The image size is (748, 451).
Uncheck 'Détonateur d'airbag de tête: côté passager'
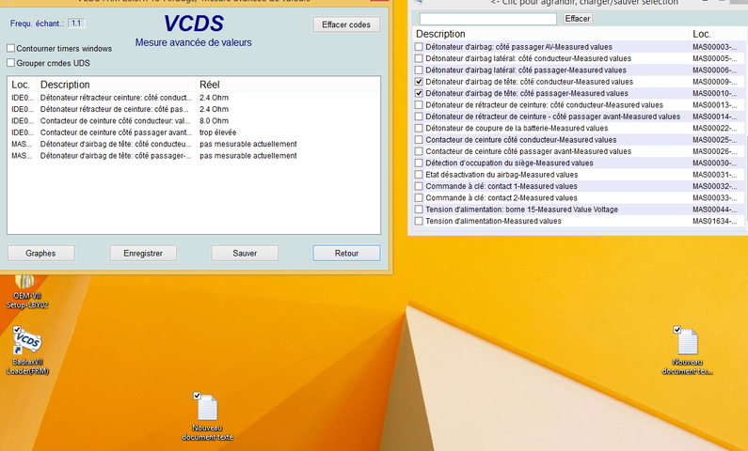pos(419,93)
